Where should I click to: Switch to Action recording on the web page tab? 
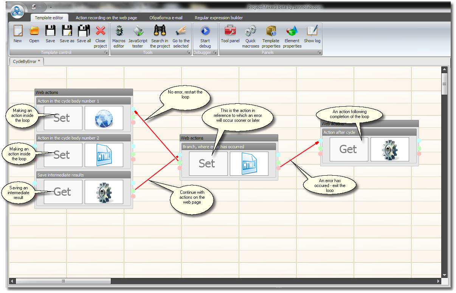click(x=106, y=18)
